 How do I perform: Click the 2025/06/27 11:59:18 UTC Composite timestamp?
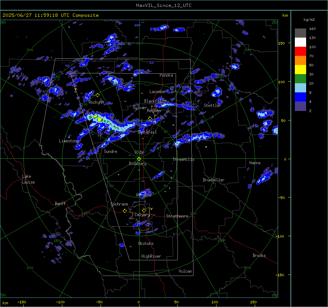point(50,15)
